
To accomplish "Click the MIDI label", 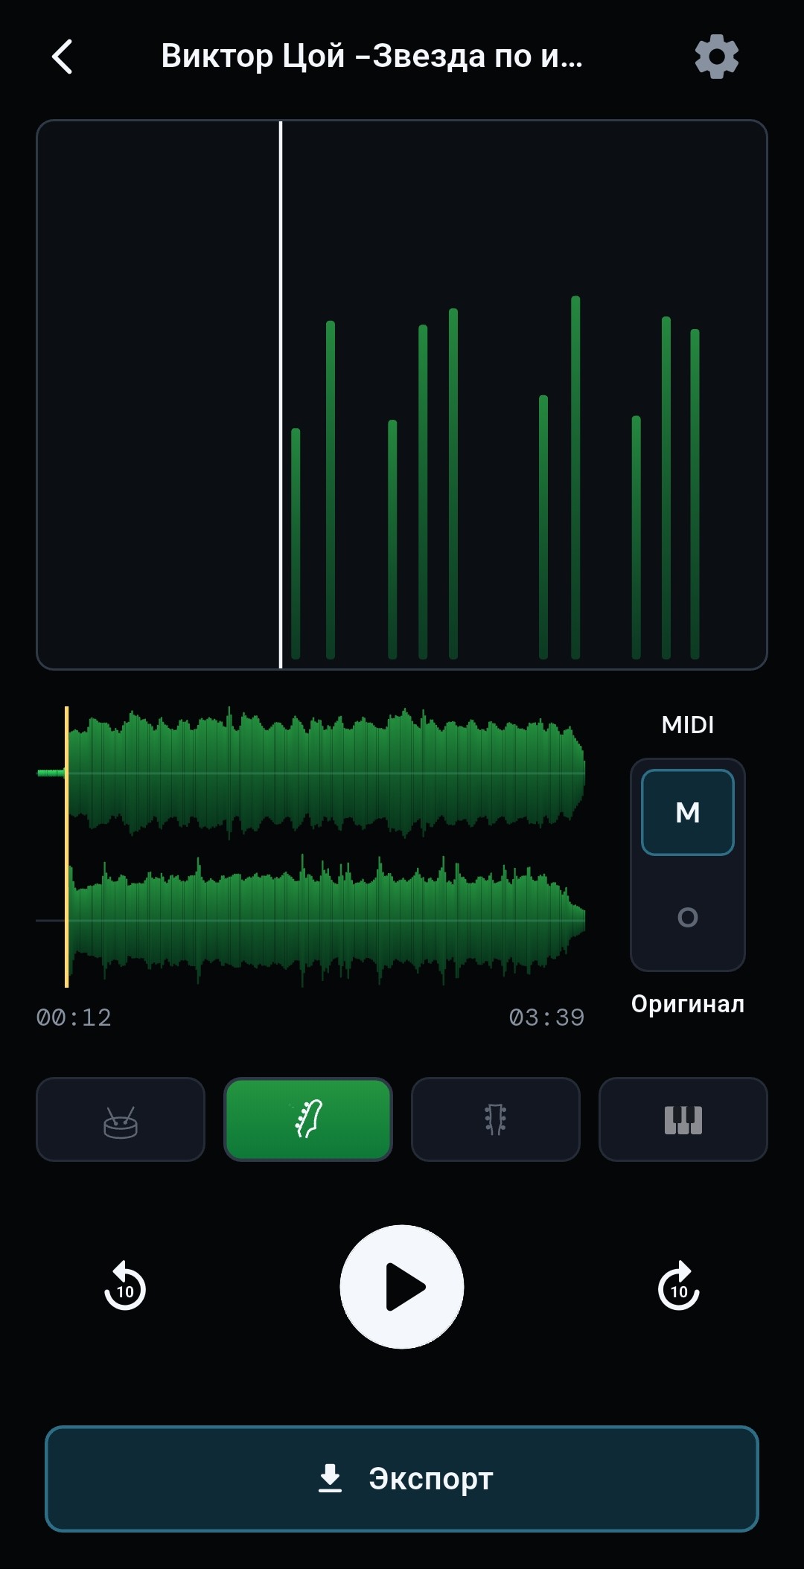I will point(688,725).
